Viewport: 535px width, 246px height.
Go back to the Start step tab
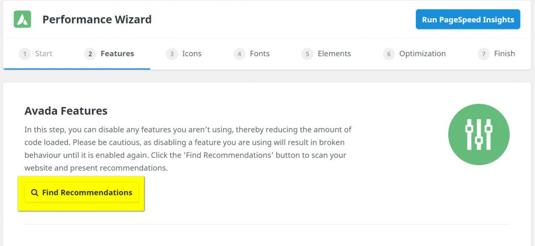point(44,54)
